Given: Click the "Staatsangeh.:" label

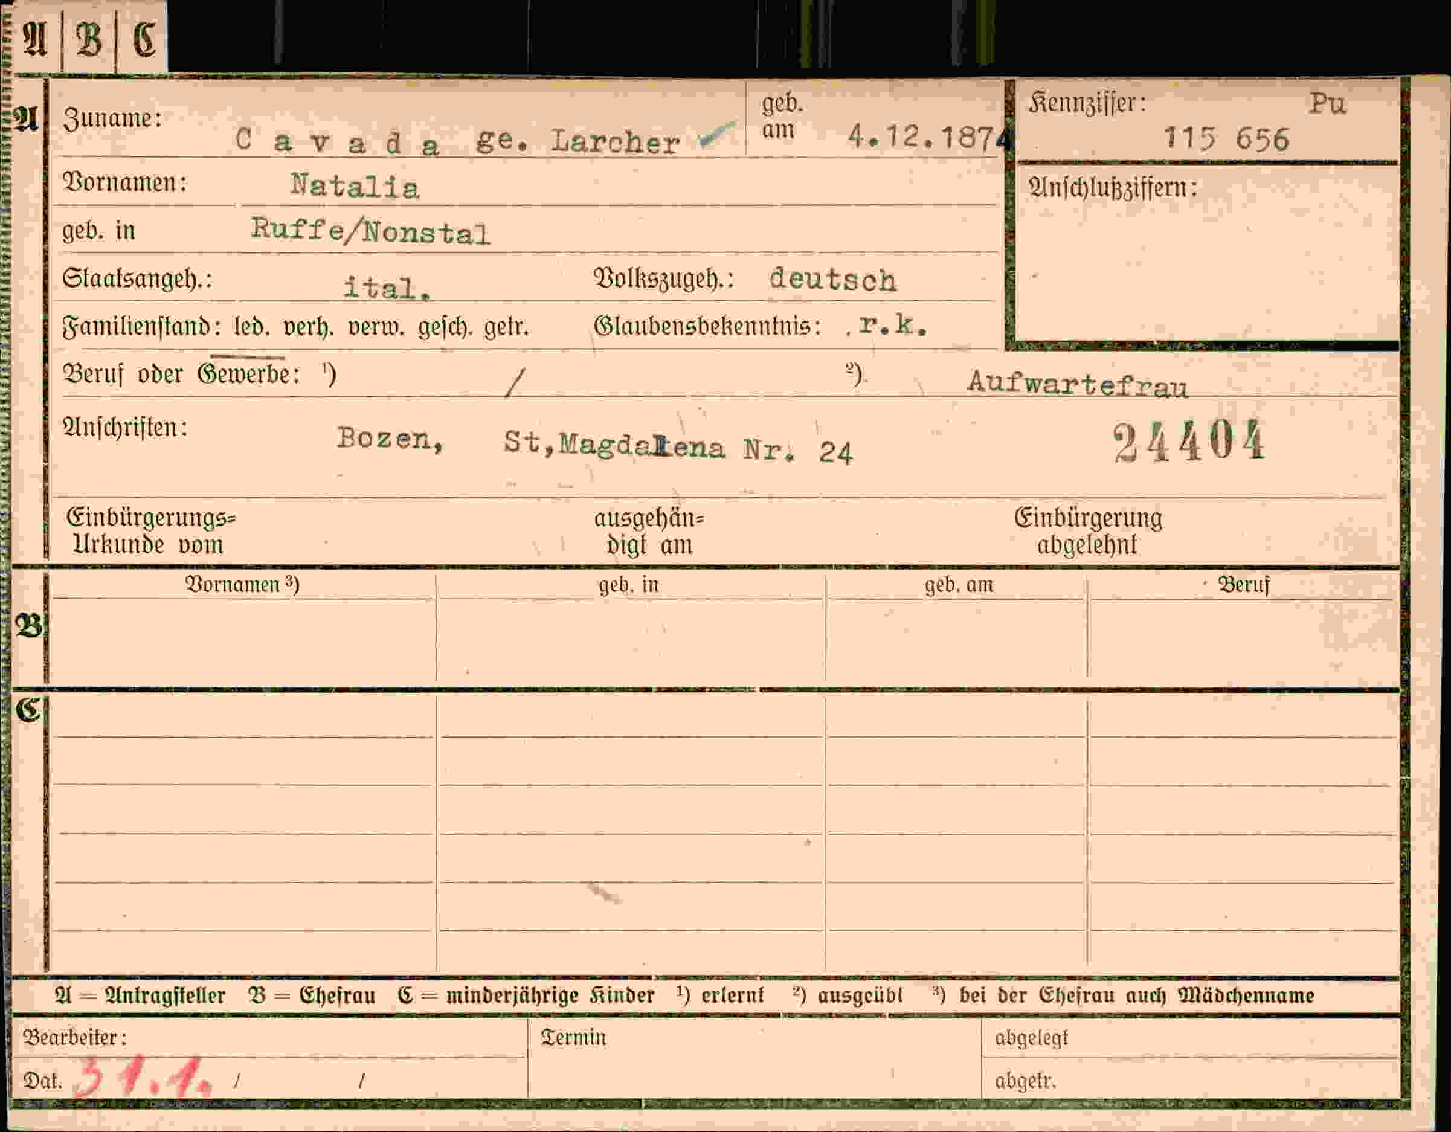Looking at the screenshot, I should coord(137,278).
